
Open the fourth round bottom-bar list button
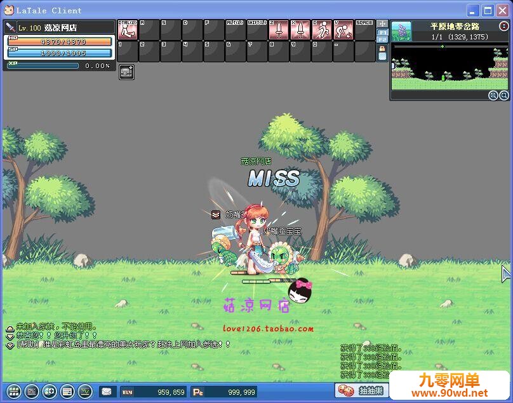[67, 391]
